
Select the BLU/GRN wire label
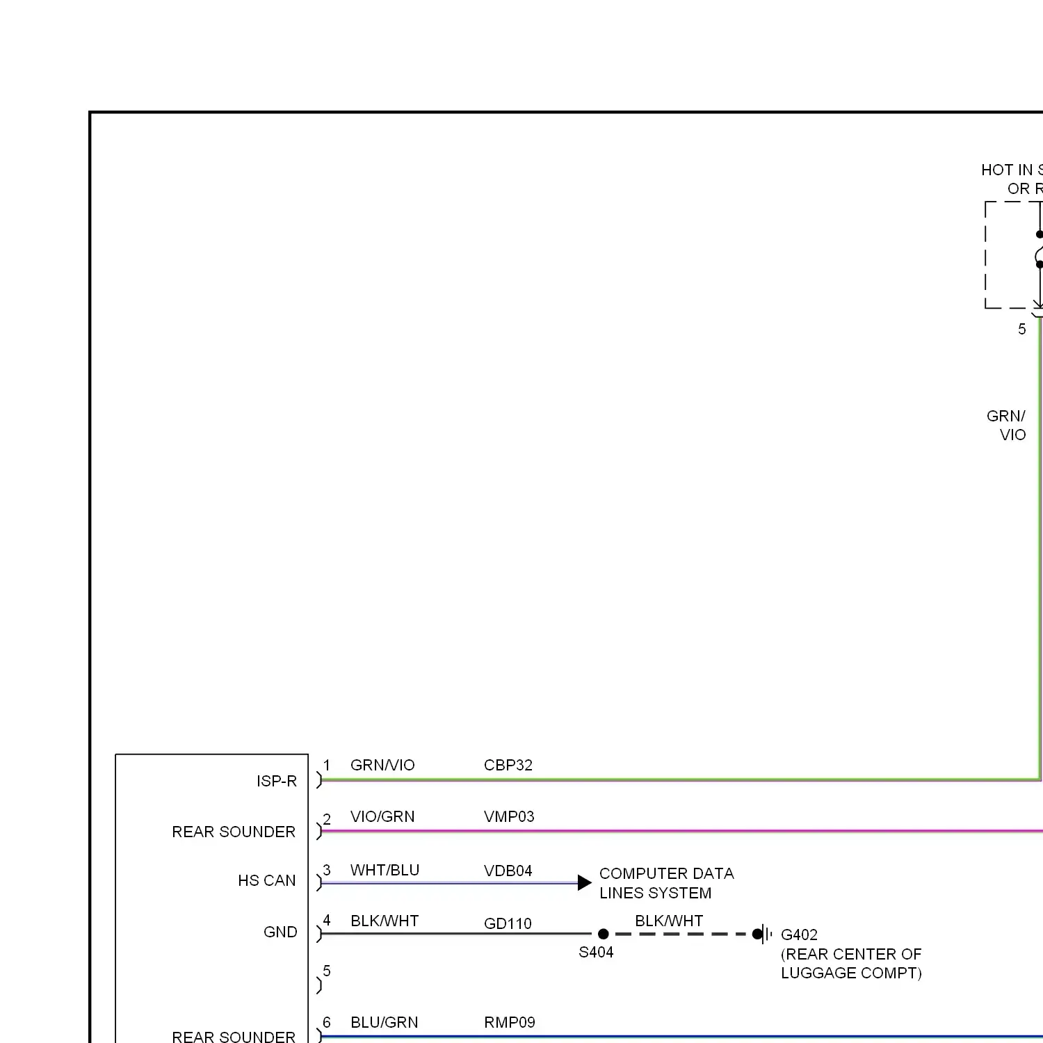(x=385, y=1022)
